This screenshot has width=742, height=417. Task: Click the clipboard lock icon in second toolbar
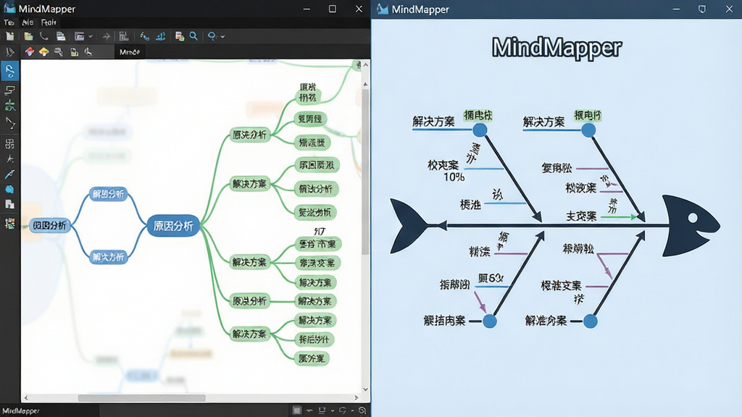tap(75, 52)
